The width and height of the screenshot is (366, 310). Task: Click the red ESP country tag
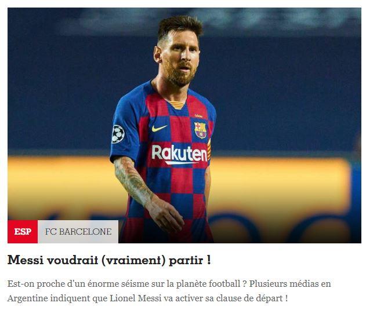(23, 232)
